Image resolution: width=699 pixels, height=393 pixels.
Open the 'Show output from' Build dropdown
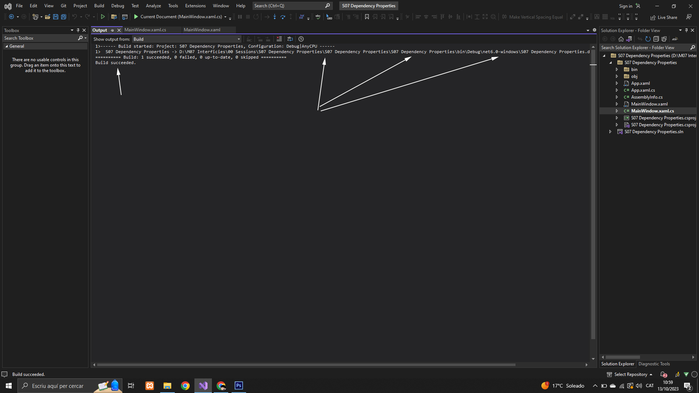[187, 39]
